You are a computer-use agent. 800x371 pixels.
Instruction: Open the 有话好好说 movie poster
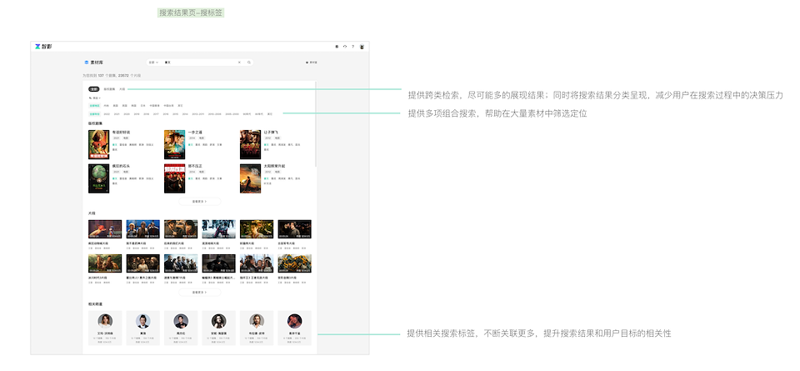[x=98, y=144]
